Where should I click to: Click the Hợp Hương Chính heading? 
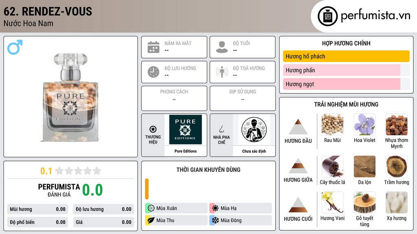(346, 43)
